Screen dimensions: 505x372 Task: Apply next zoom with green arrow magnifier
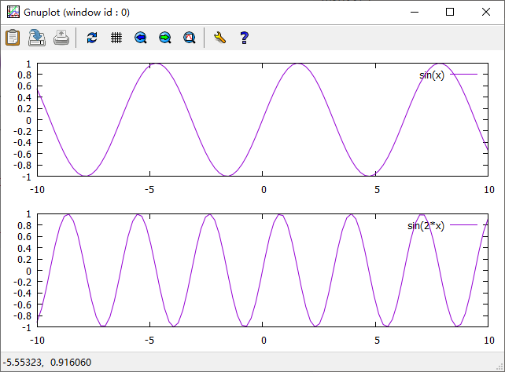[x=165, y=38]
